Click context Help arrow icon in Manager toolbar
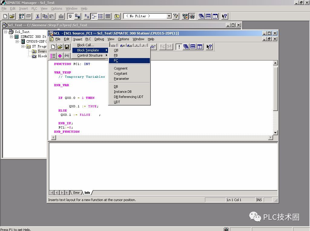 click(224, 16)
